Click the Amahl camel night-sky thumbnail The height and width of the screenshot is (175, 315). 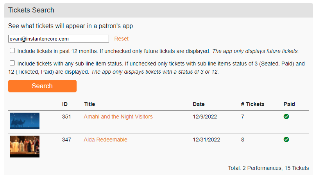(25, 121)
